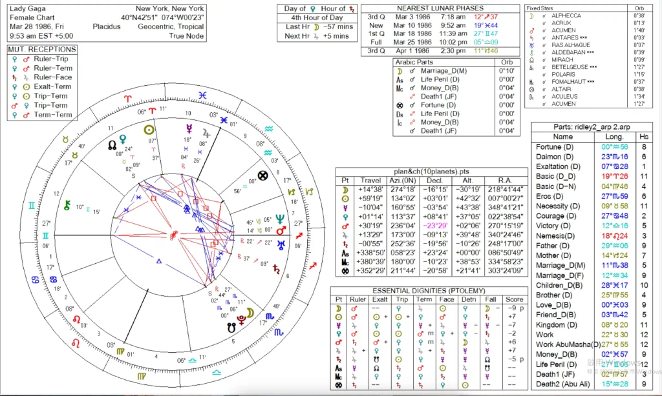
Task: Click the Neptune trident glyph in the wheel
Action: (280, 219)
